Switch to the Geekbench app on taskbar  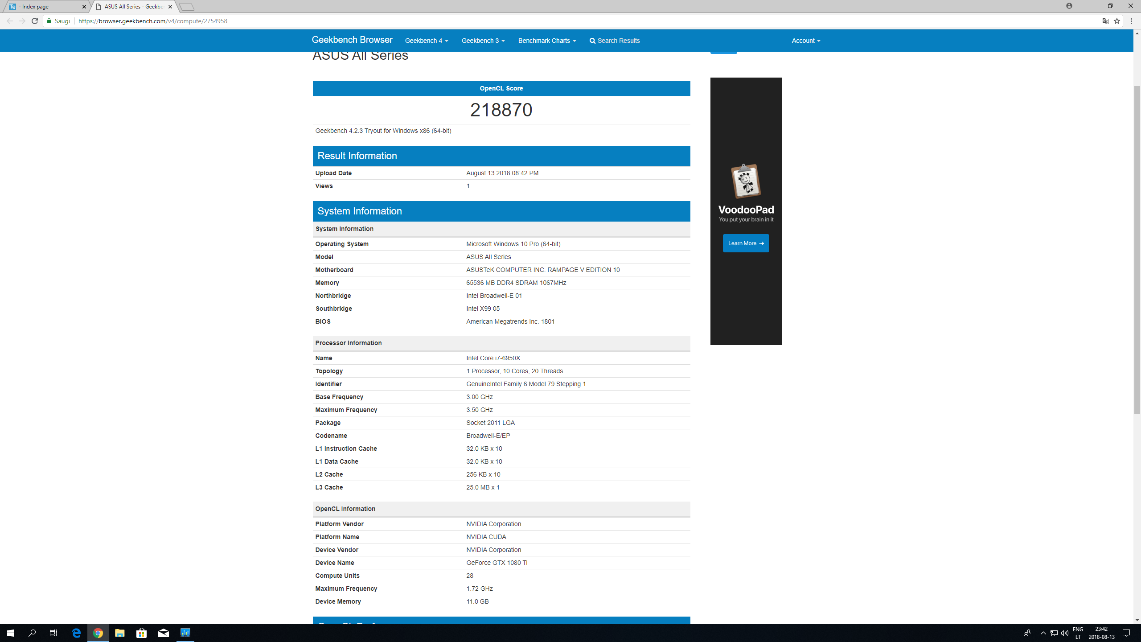tap(185, 633)
